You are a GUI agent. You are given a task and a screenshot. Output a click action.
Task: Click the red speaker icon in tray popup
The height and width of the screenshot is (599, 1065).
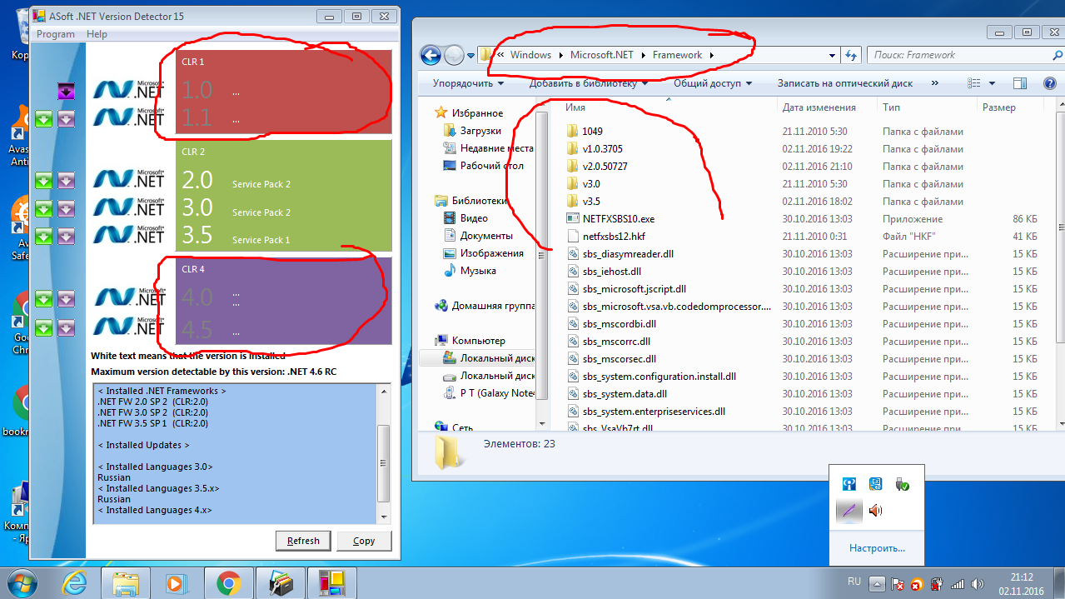(x=875, y=510)
